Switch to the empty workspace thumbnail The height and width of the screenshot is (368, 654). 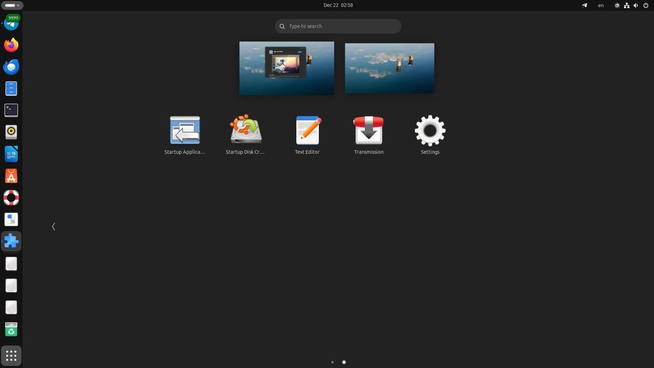(389, 68)
